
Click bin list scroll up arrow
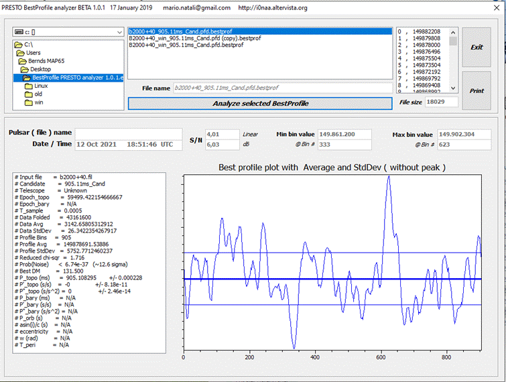tap(453, 32)
